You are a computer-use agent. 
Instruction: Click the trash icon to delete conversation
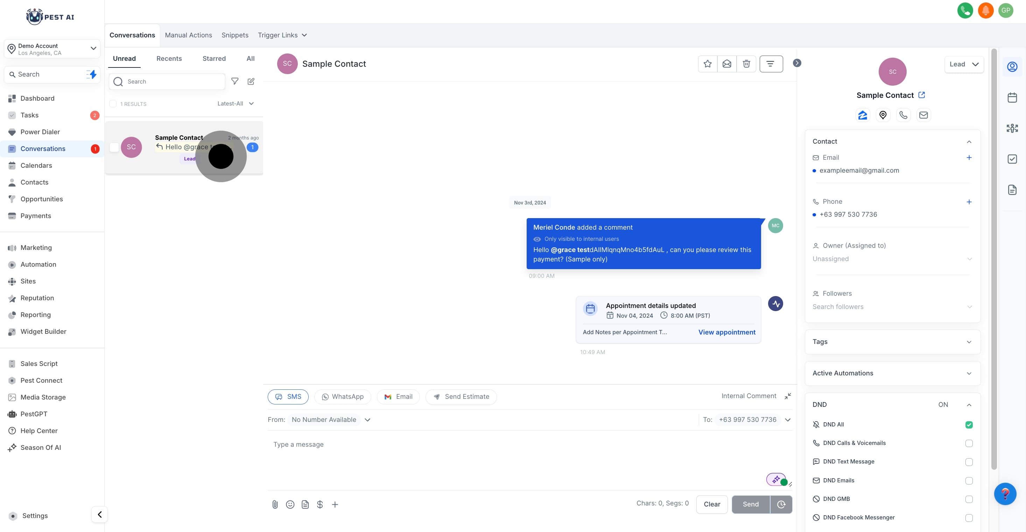click(746, 64)
